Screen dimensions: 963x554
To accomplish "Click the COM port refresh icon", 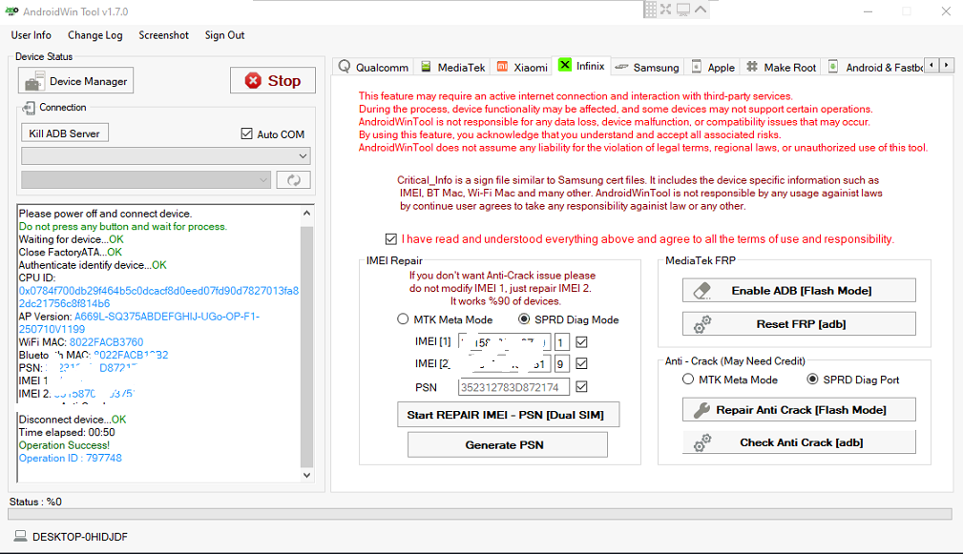I will pyautogui.click(x=294, y=180).
